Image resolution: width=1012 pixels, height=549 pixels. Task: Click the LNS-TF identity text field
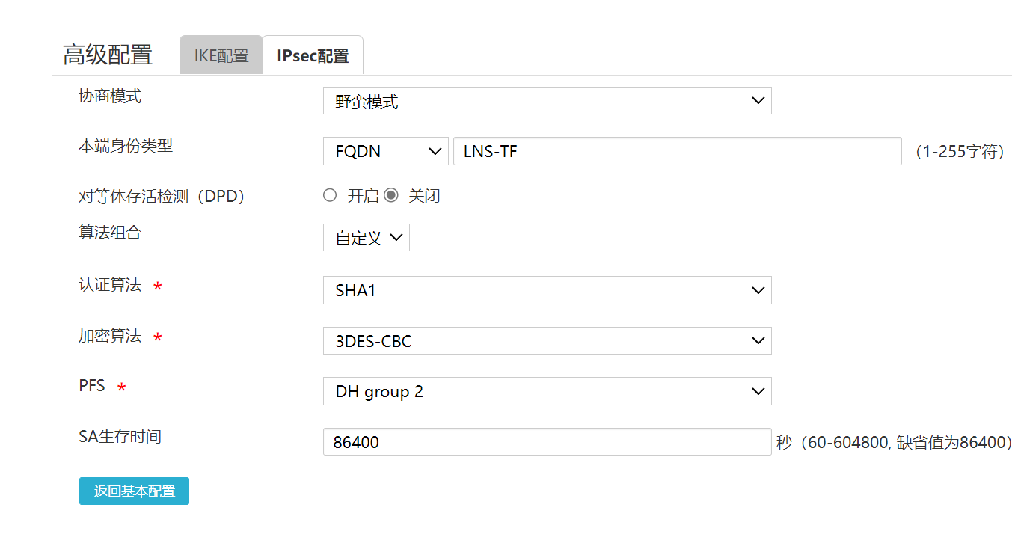pyautogui.click(x=677, y=151)
